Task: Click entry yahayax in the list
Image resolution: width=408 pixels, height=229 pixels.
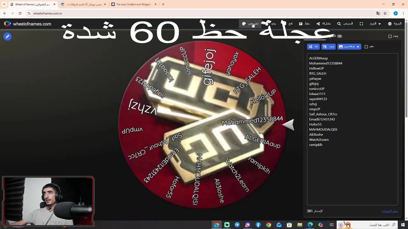Action: [315, 79]
